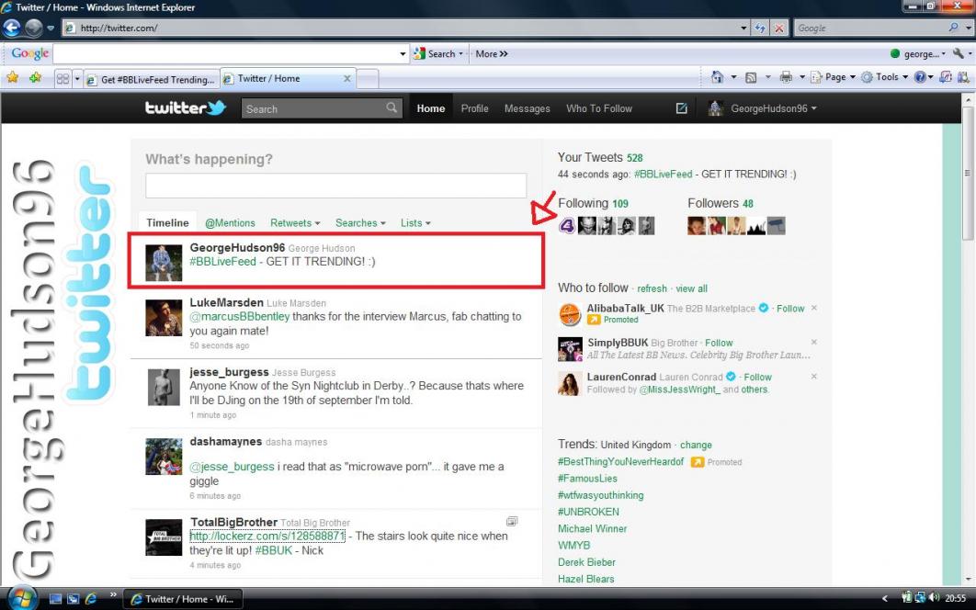
Task: Open the #FamousLies trend
Action: point(587,478)
